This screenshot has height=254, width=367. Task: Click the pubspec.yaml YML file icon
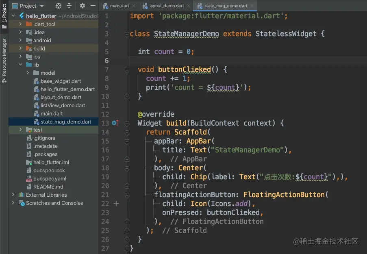point(29,179)
